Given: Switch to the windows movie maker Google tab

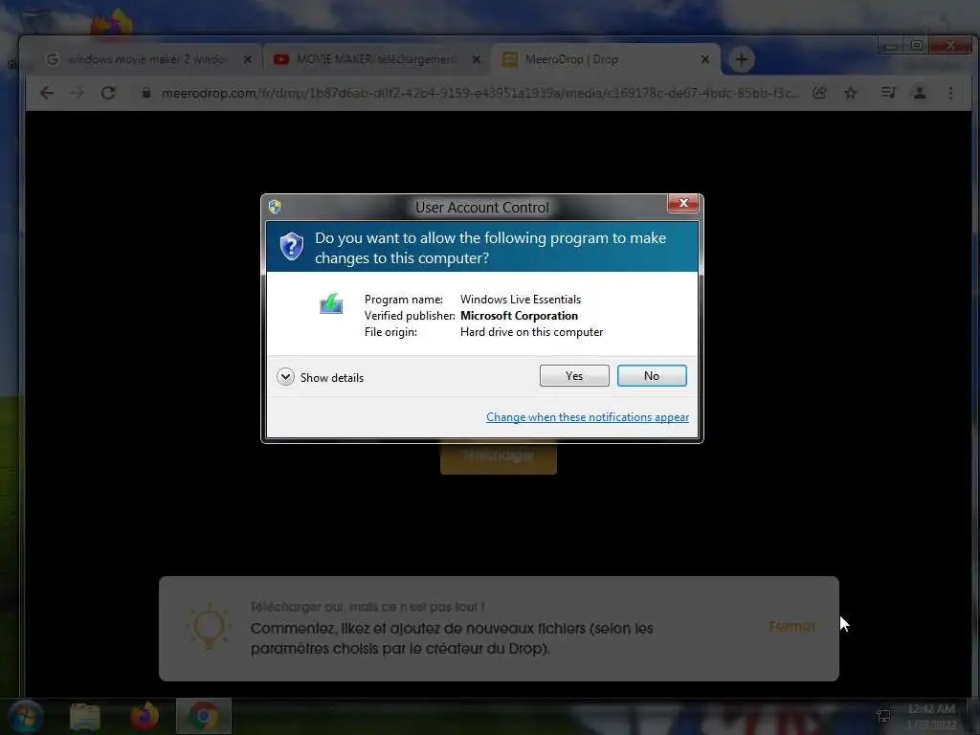Looking at the screenshot, I should (x=147, y=59).
